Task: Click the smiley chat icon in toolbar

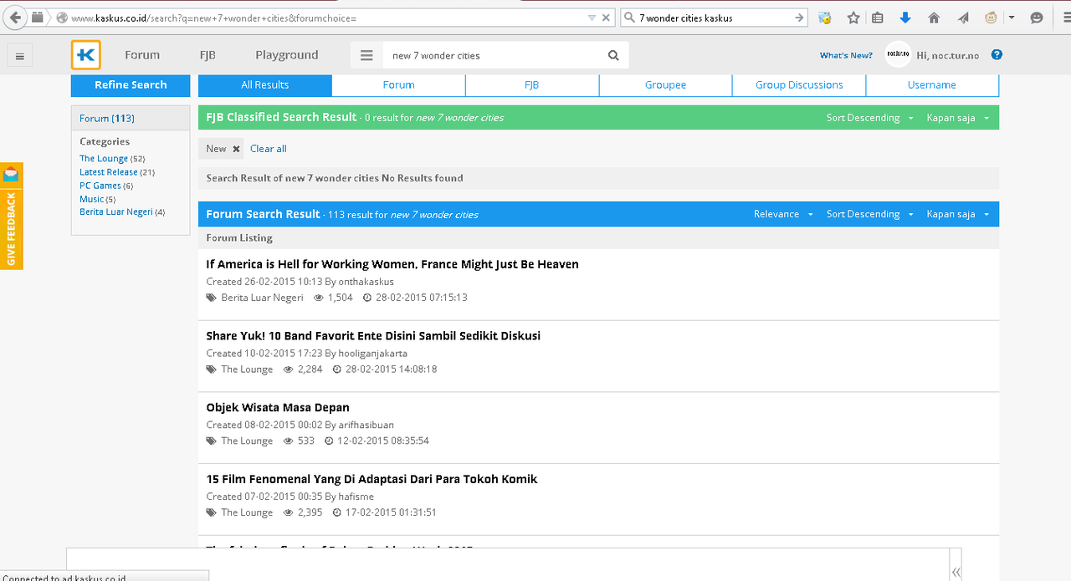Action: (1037, 18)
